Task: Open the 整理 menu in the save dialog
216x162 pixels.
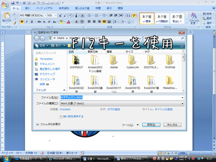Action: click(42, 46)
